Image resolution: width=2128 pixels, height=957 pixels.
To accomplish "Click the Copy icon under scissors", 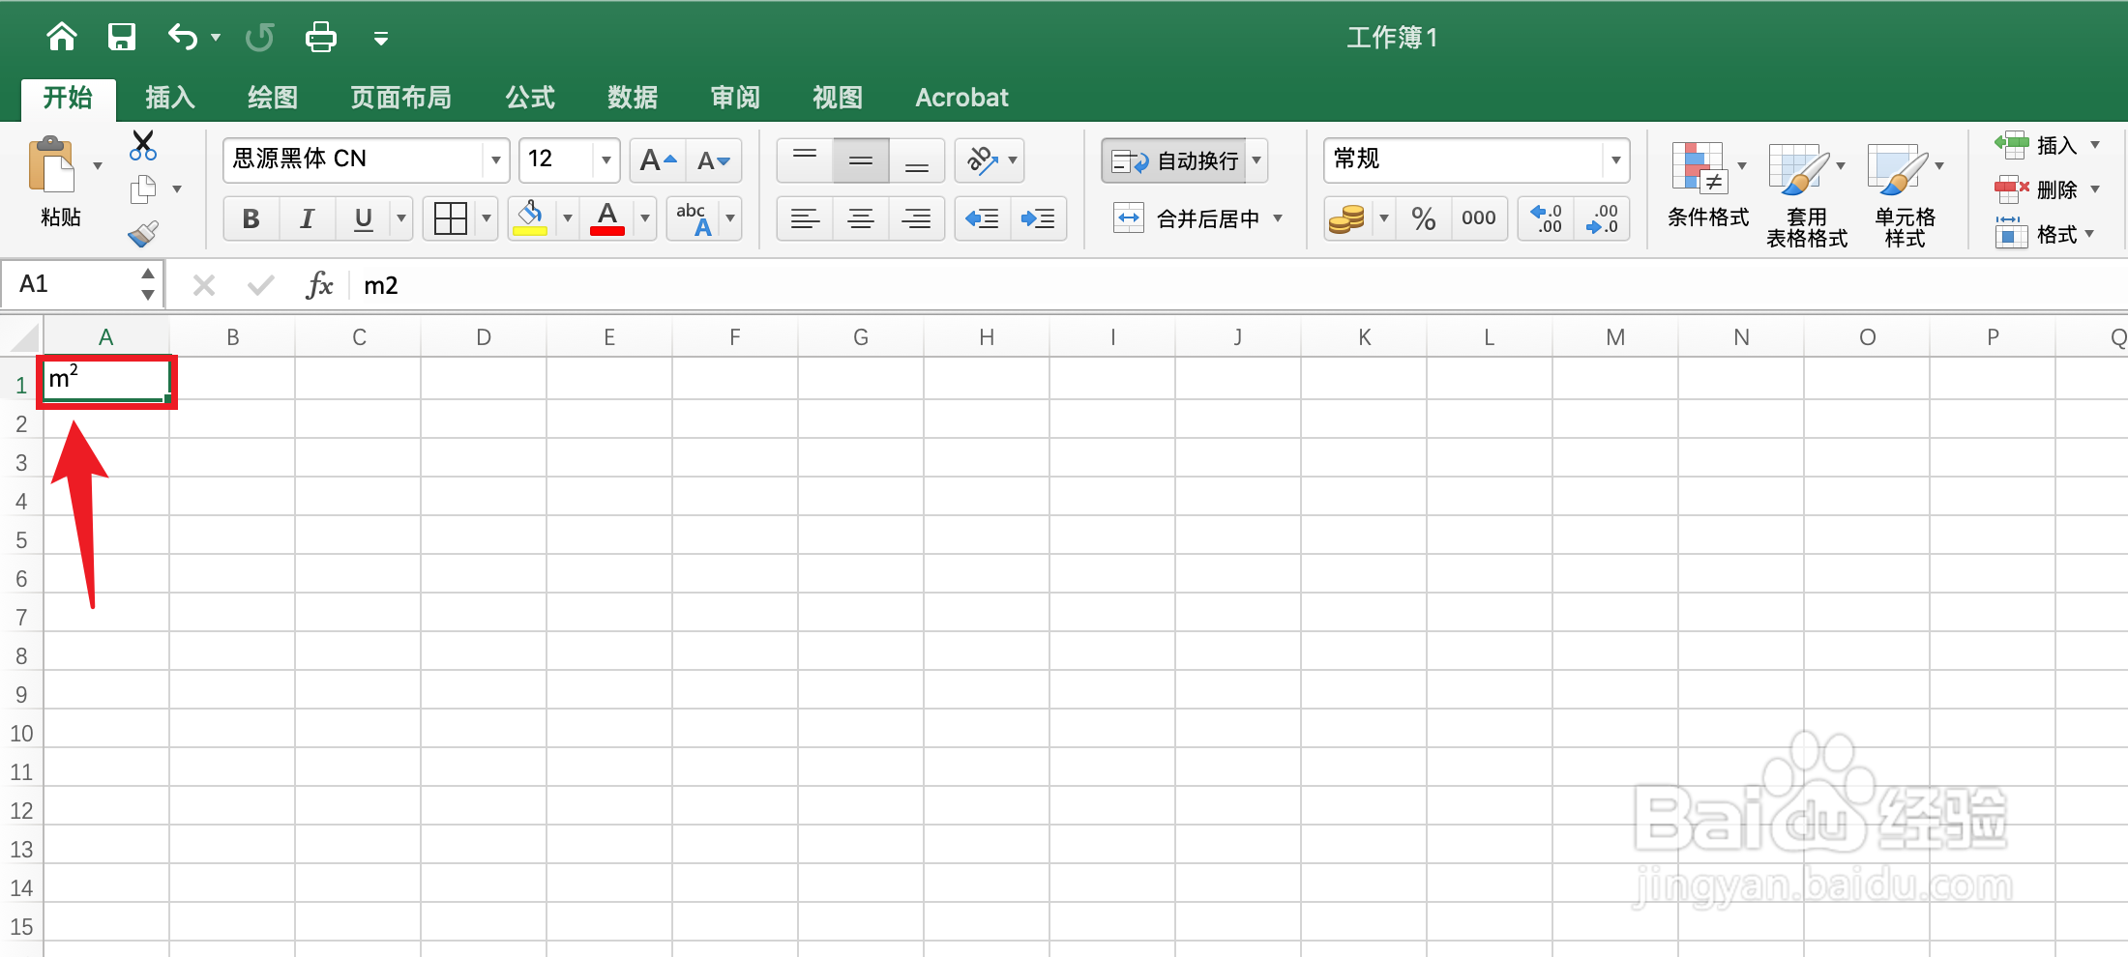I will pyautogui.click(x=143, y=189).
